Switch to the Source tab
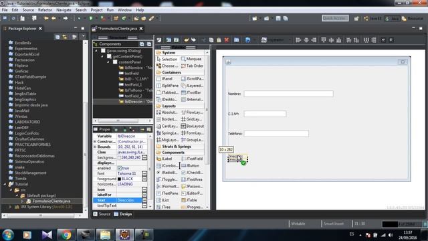This screenshot has width=428, height=241. click(x=102, y=214)
